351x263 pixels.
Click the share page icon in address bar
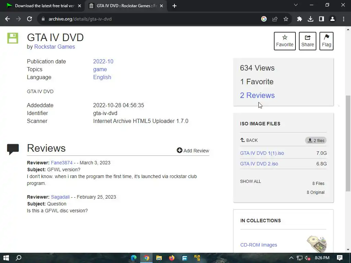click(x=275, y=19)
